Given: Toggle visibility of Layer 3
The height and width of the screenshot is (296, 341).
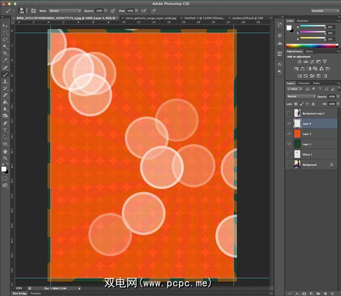Looking at the screenshot, I should [x=289, y=134].
